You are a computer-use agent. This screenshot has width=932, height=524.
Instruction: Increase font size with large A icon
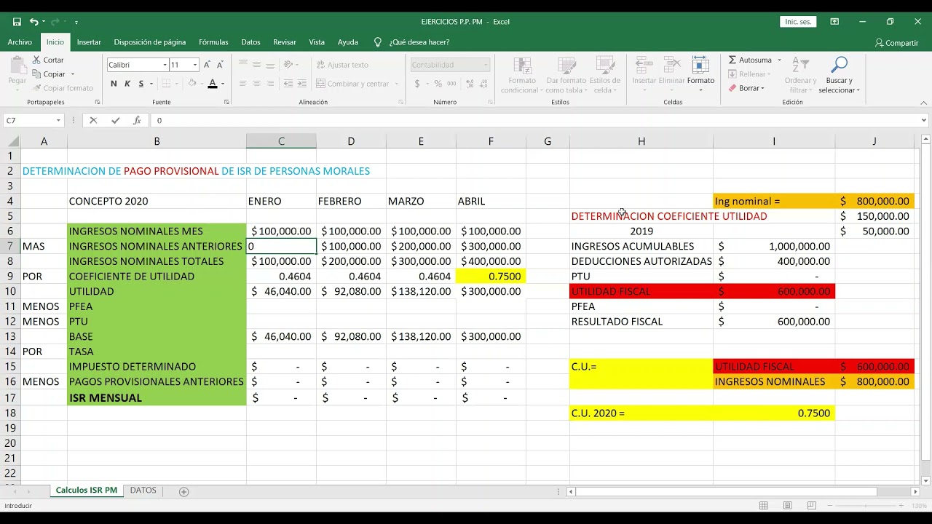tap(207, 65)
